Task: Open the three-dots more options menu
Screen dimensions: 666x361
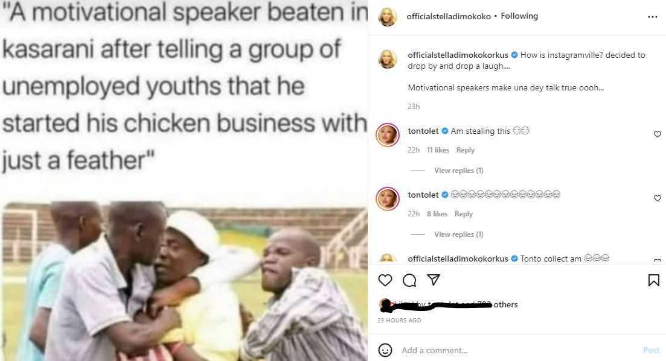Action: (x=652, y=17)
